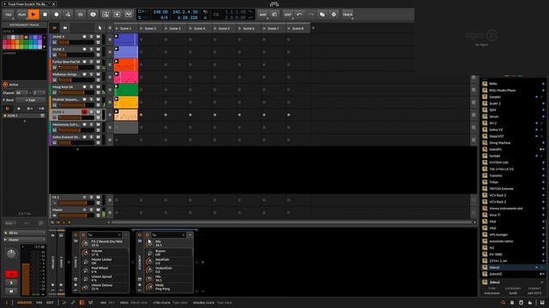Launch the Parfiss Slow Pad orange clip
Screen dimensions: 549x308
[x=117, y=62]
